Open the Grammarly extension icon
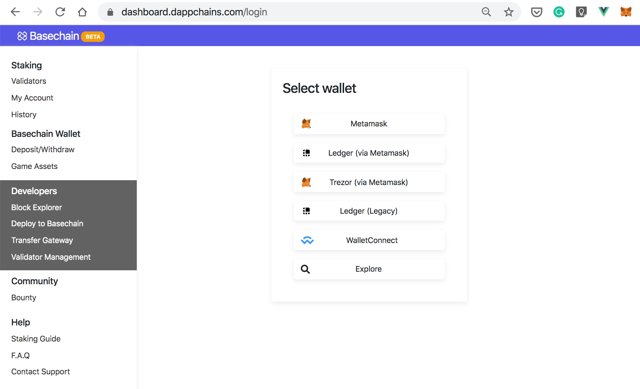The image size is (640, 389). point(559,12)
